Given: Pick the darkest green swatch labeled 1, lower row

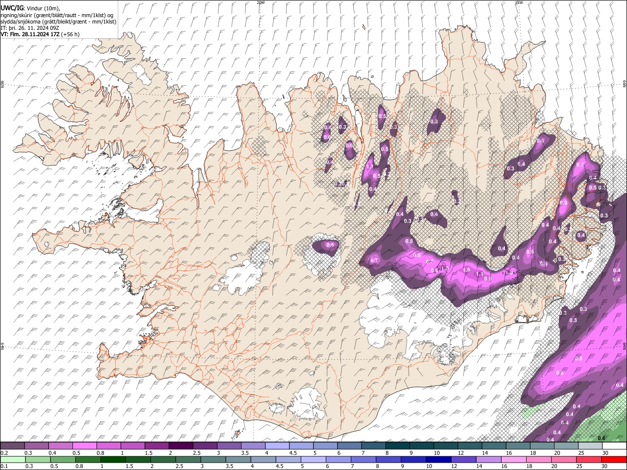Looking at the screenshot, I should pyautogui.click(x=113, y=459).
